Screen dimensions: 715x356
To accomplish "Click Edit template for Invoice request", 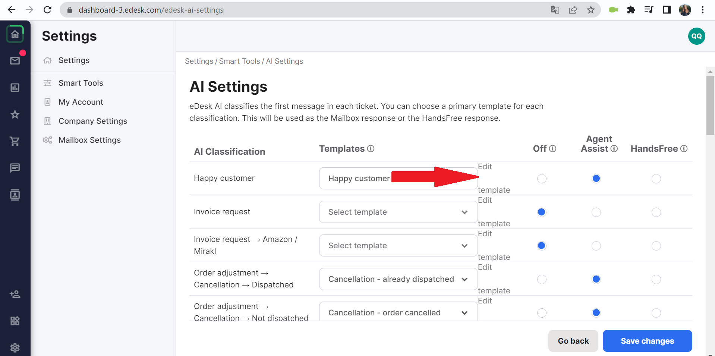I will click(x=494, y=212).
